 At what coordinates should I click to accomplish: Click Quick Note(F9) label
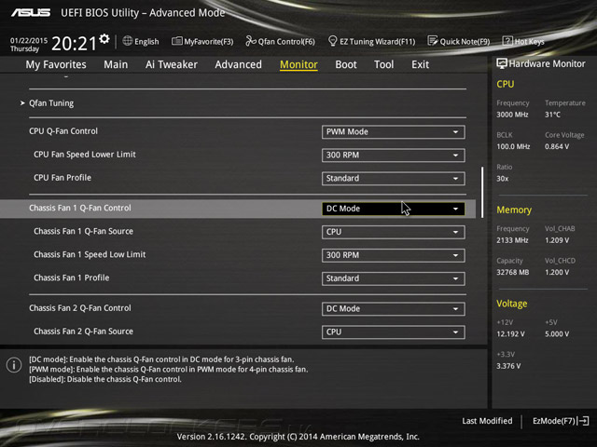[465, 41]
